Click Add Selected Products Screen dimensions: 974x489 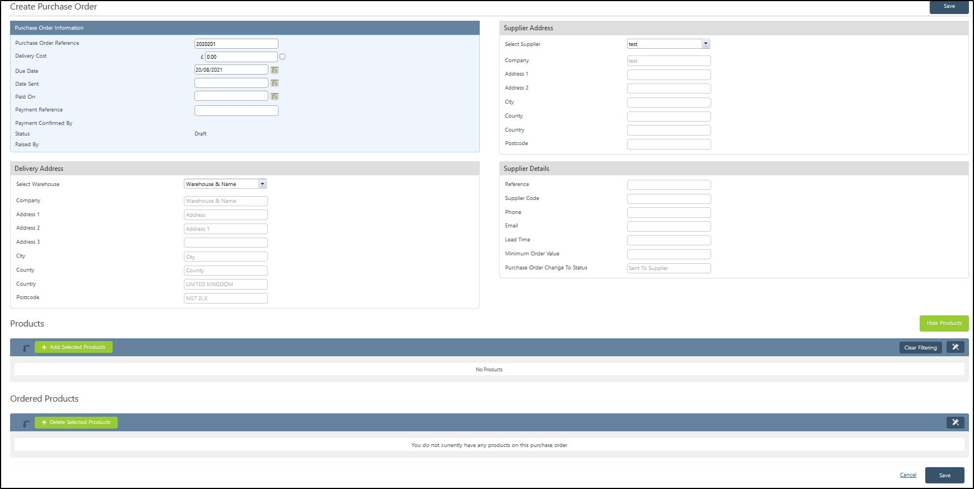point(74,347)
